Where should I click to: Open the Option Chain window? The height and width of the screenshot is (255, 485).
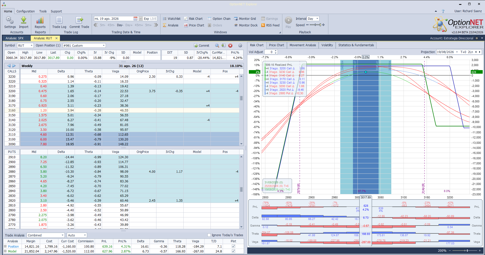tap(219, 19)
